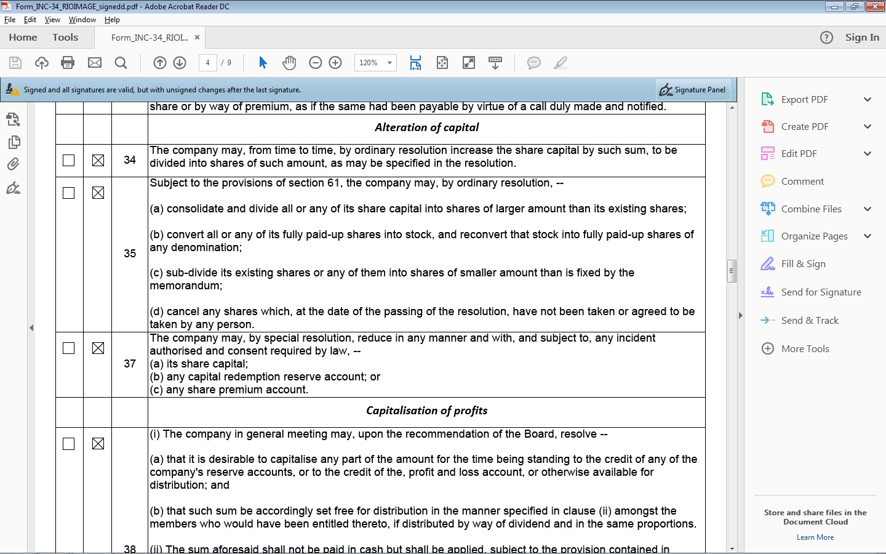Image resolution: width=886 pixels, height=554 pixels.
Task: Activate the Selection arrow tool
Action: (263, 62)
